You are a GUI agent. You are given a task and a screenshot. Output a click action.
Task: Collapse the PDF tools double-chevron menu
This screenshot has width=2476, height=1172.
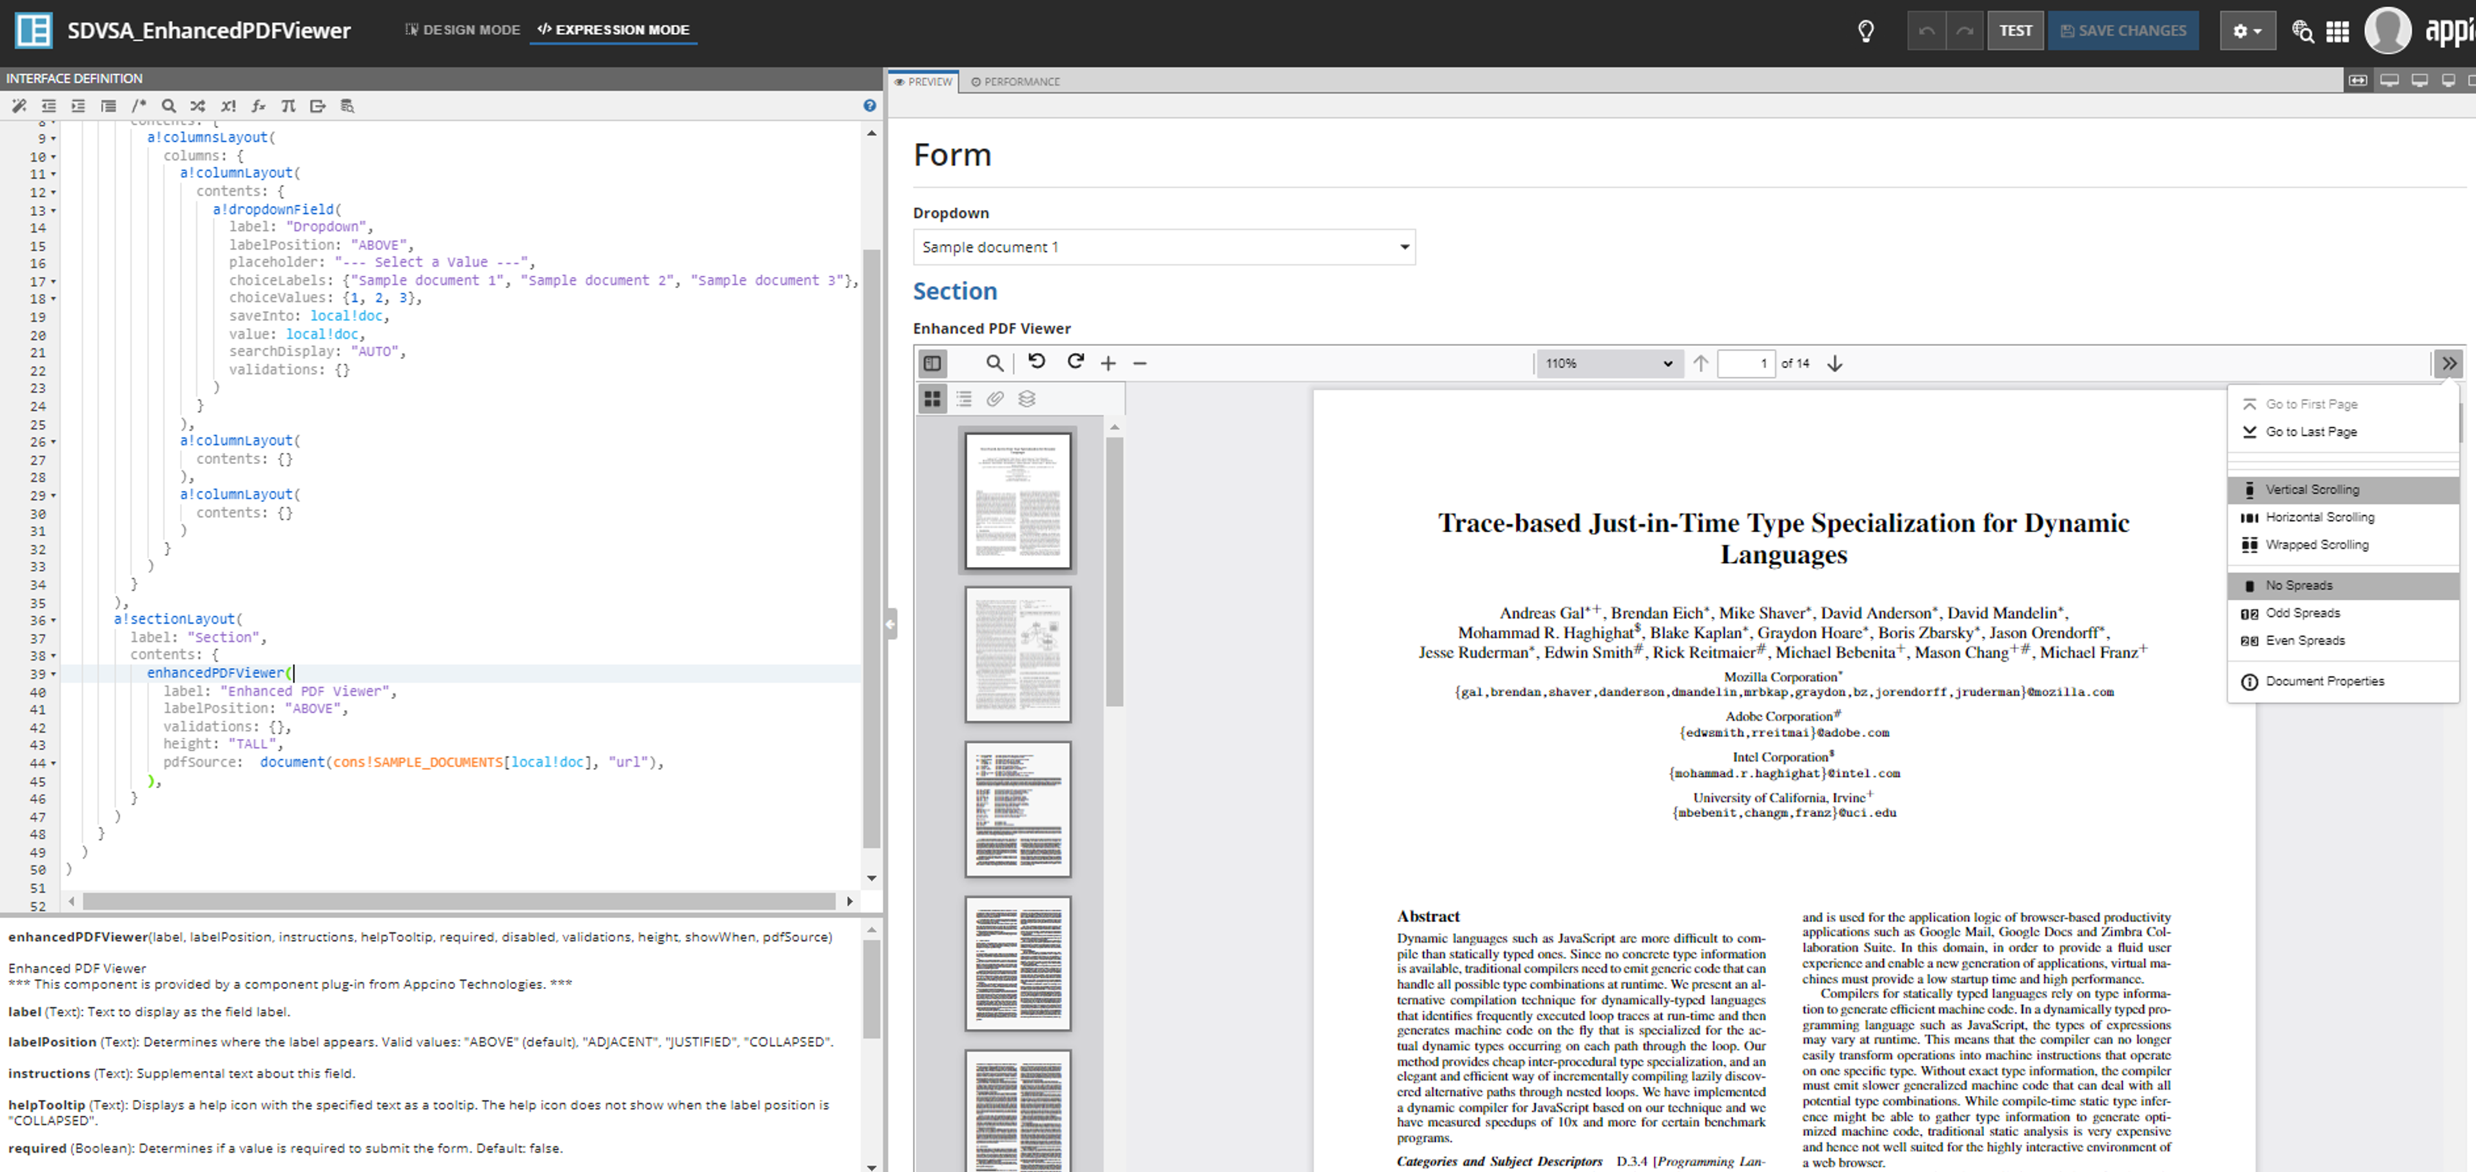pyautogui.click(x=2448, y=363)
